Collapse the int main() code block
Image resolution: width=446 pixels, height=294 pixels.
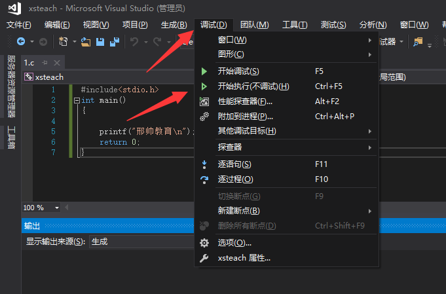77,101
